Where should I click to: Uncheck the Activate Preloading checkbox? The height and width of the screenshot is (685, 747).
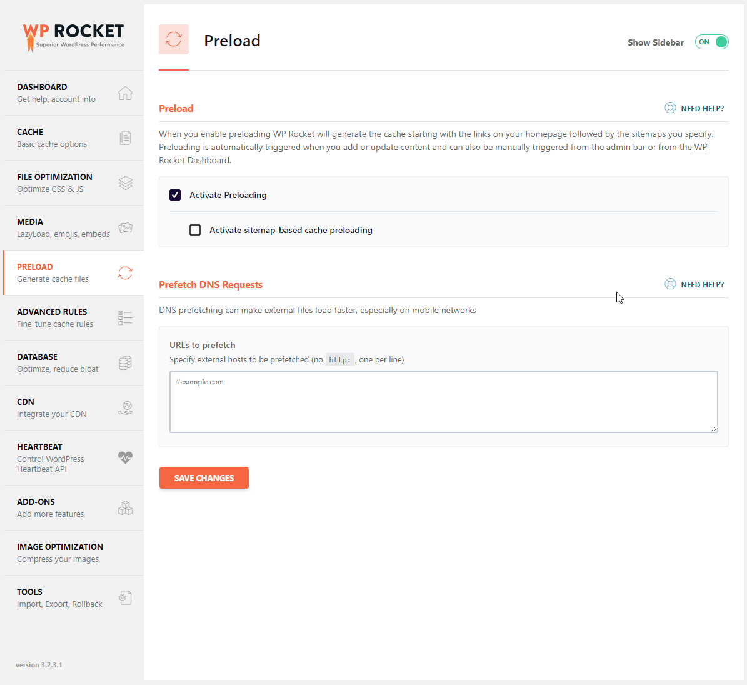coord(175,195)
